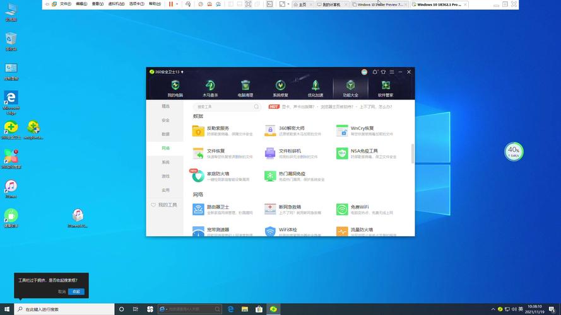Click the 360 notification bell icon
The width and height of the screenshot is (561, 315).
click(x=375, y=72)
